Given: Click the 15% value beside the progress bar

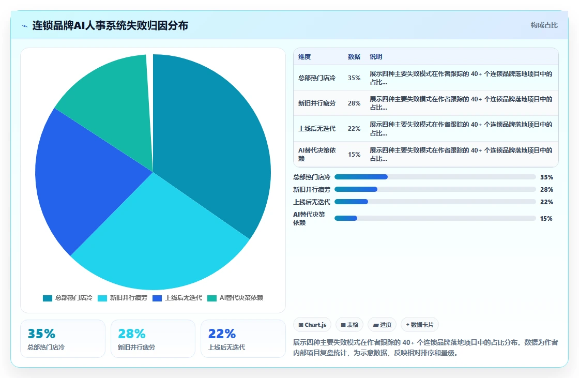Looking at the screenshot, I should click(546, 218).
